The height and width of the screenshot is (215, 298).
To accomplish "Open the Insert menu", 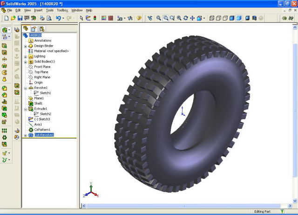I will pyautogui.click(x=38, y=10).
